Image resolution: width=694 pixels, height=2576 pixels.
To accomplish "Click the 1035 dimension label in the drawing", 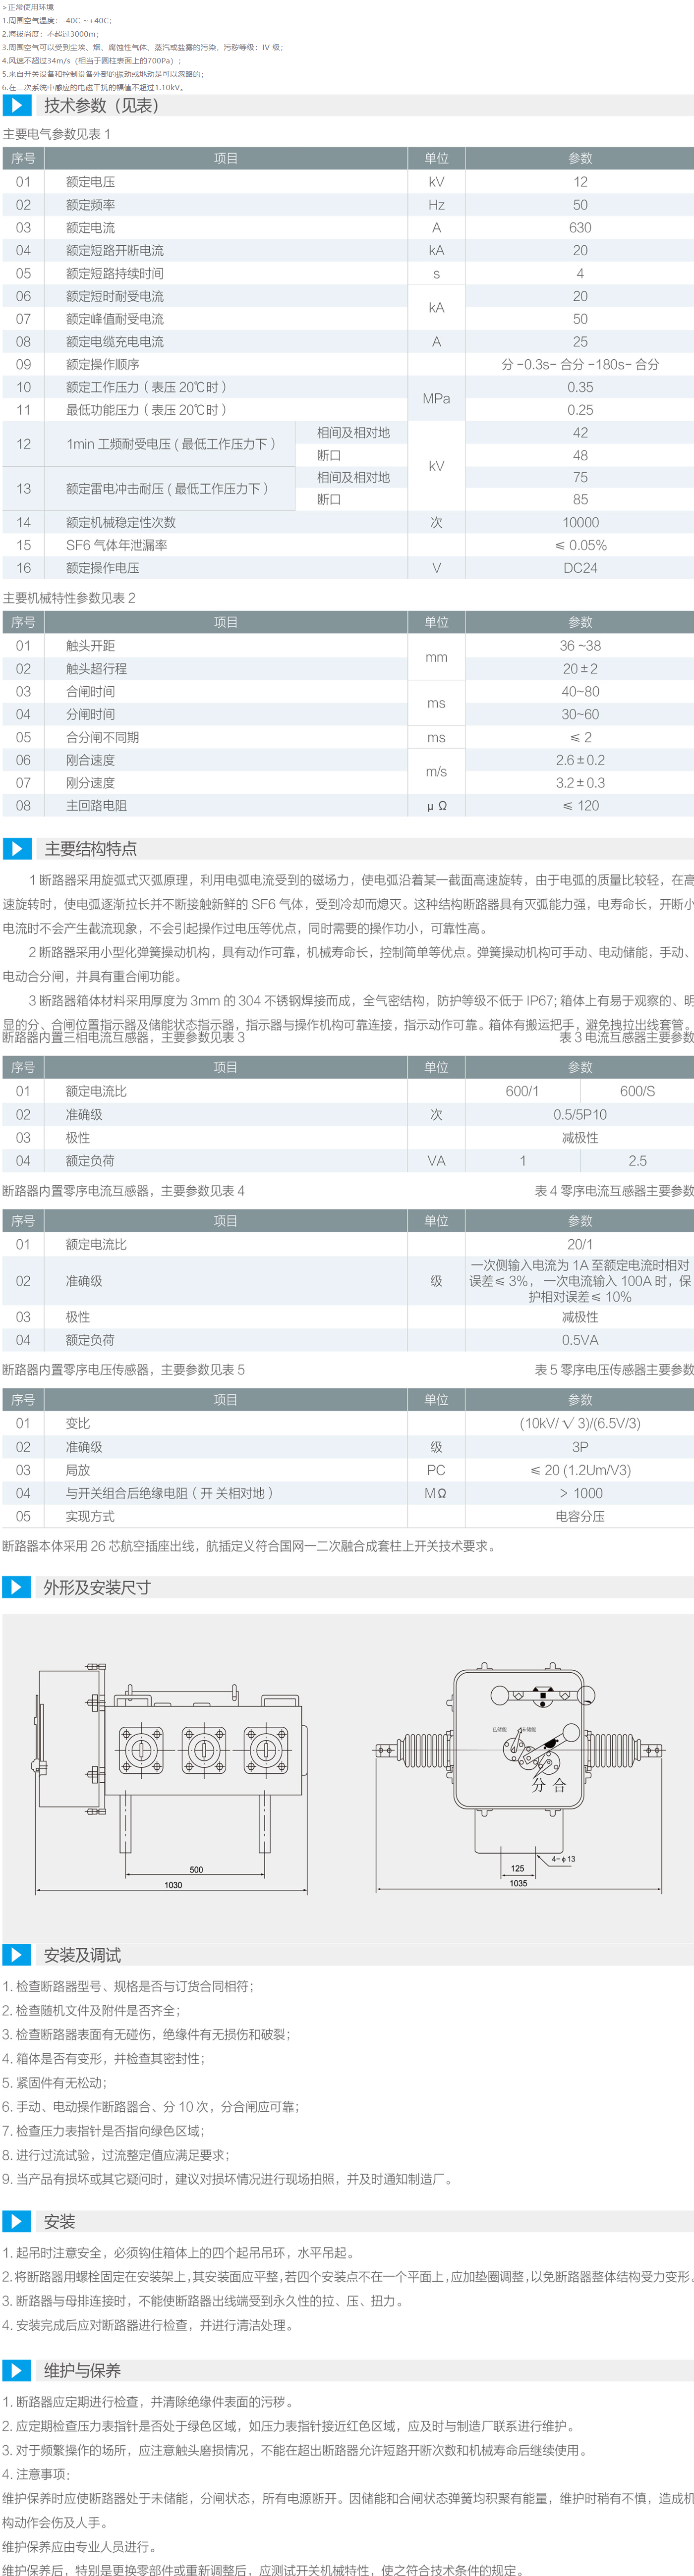I will pos(518,1883).
